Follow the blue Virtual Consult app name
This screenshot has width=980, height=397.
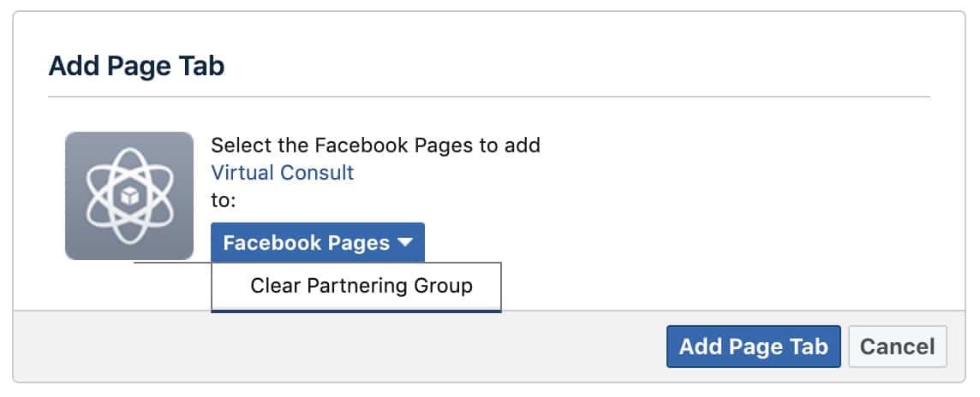coord(283,172)
